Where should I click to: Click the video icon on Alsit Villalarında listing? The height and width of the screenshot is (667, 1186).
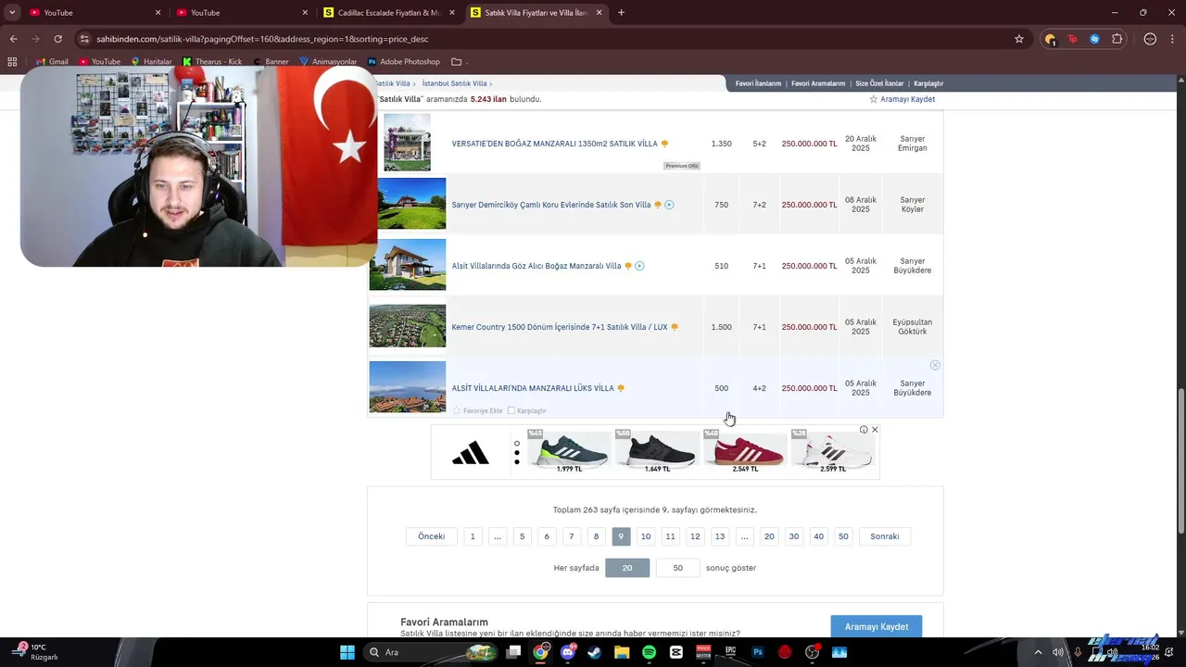click(x=639, y=266)
